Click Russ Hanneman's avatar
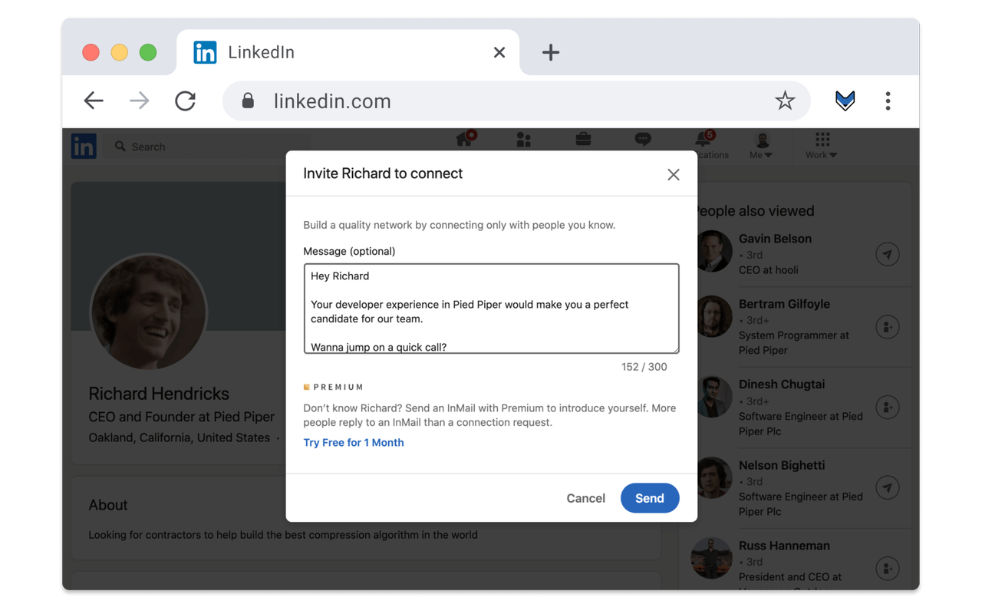Image resolution: width=982 pixels, height=614 pixels. pyautogui.click(x=713, y=558)
